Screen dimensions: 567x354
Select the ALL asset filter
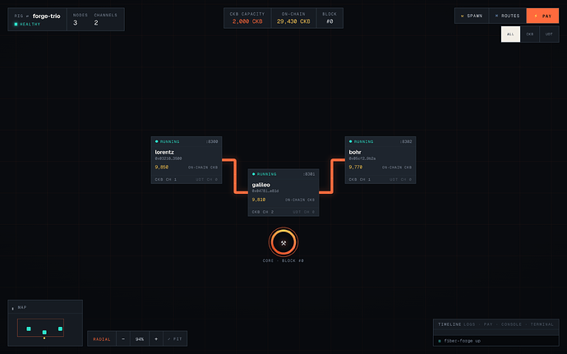click(510, 34)
